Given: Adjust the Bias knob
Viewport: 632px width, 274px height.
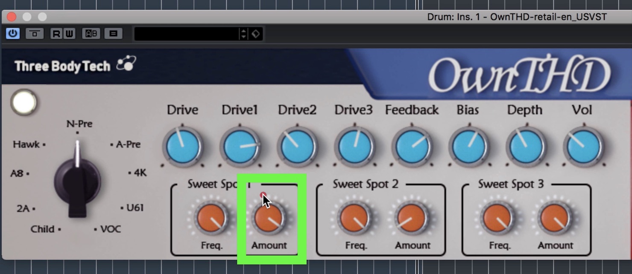Looking at the screenshot, I should [x=469, y=147].
